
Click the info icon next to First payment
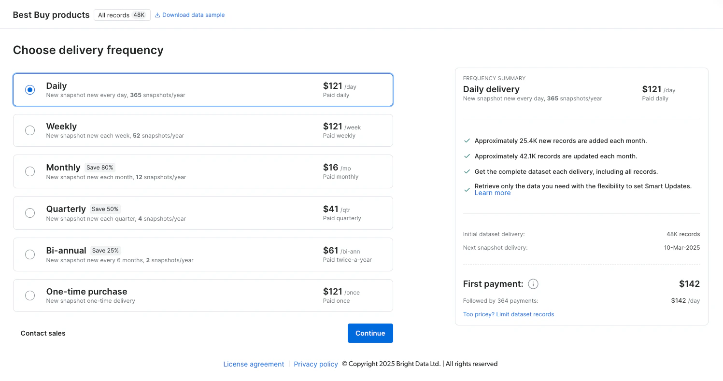533,284
